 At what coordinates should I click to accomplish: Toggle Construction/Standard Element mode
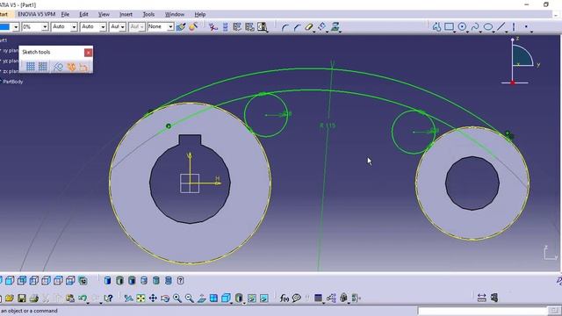coord(58,67)
